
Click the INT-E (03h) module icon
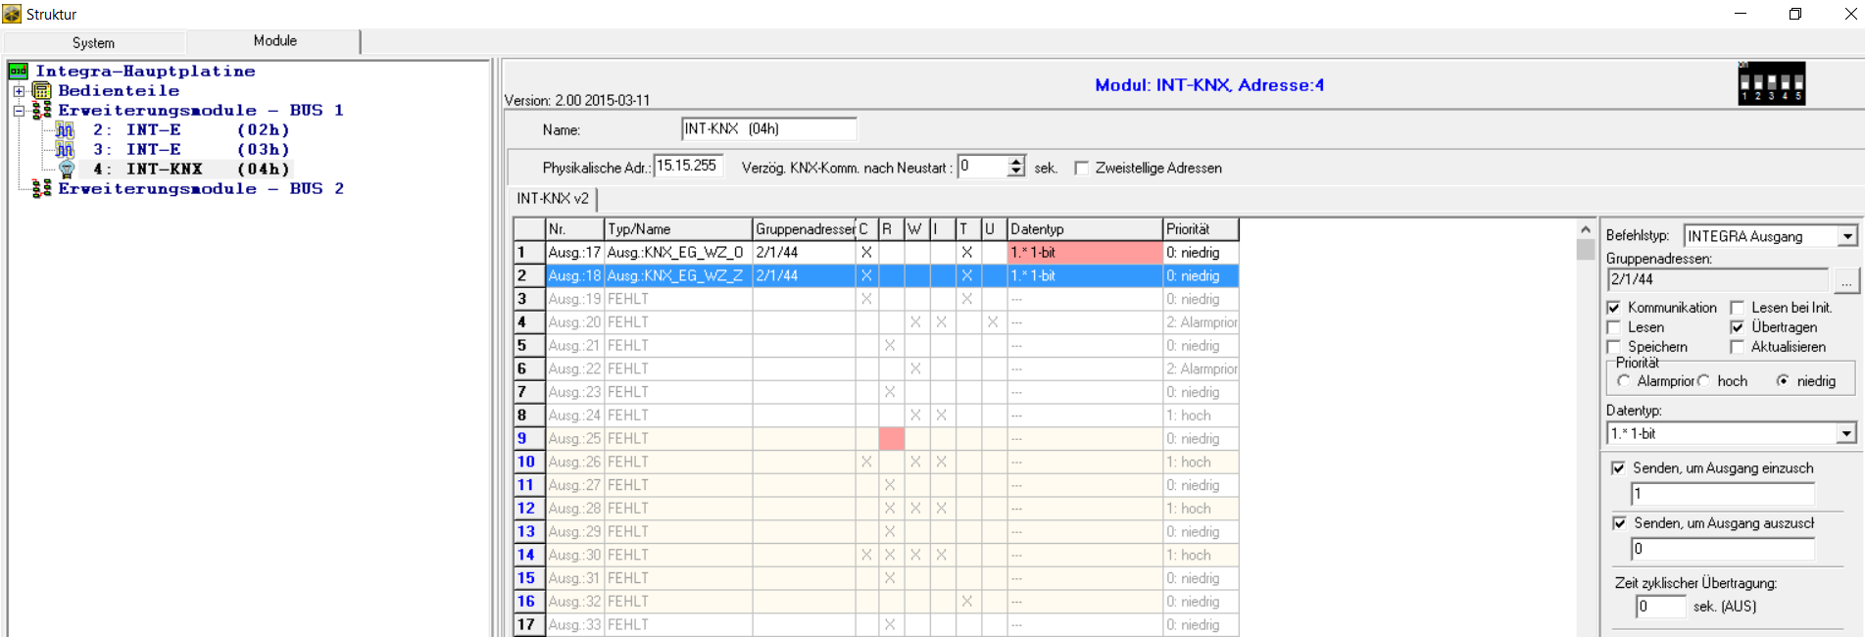coord(65,149)
